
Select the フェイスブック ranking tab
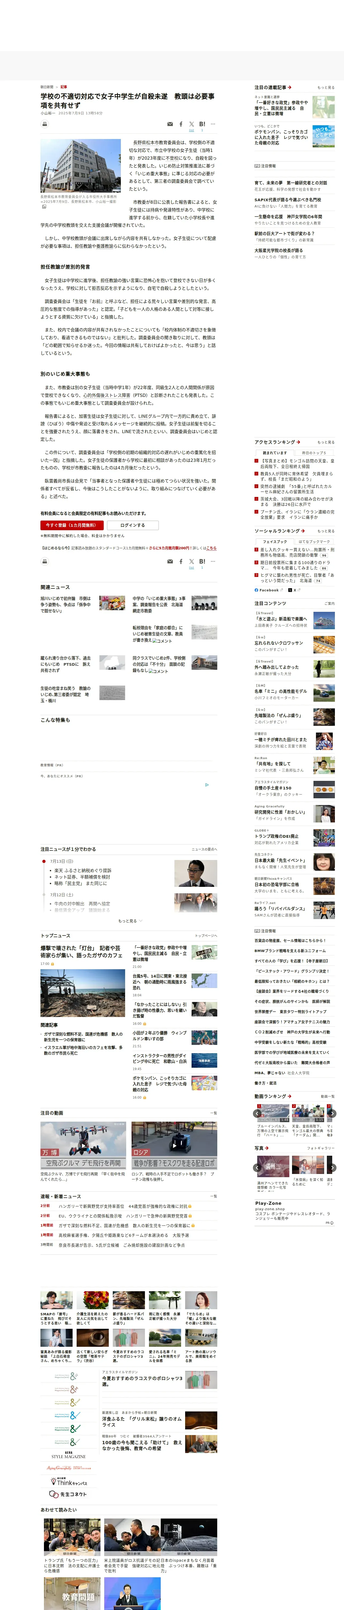click(275, 541)
